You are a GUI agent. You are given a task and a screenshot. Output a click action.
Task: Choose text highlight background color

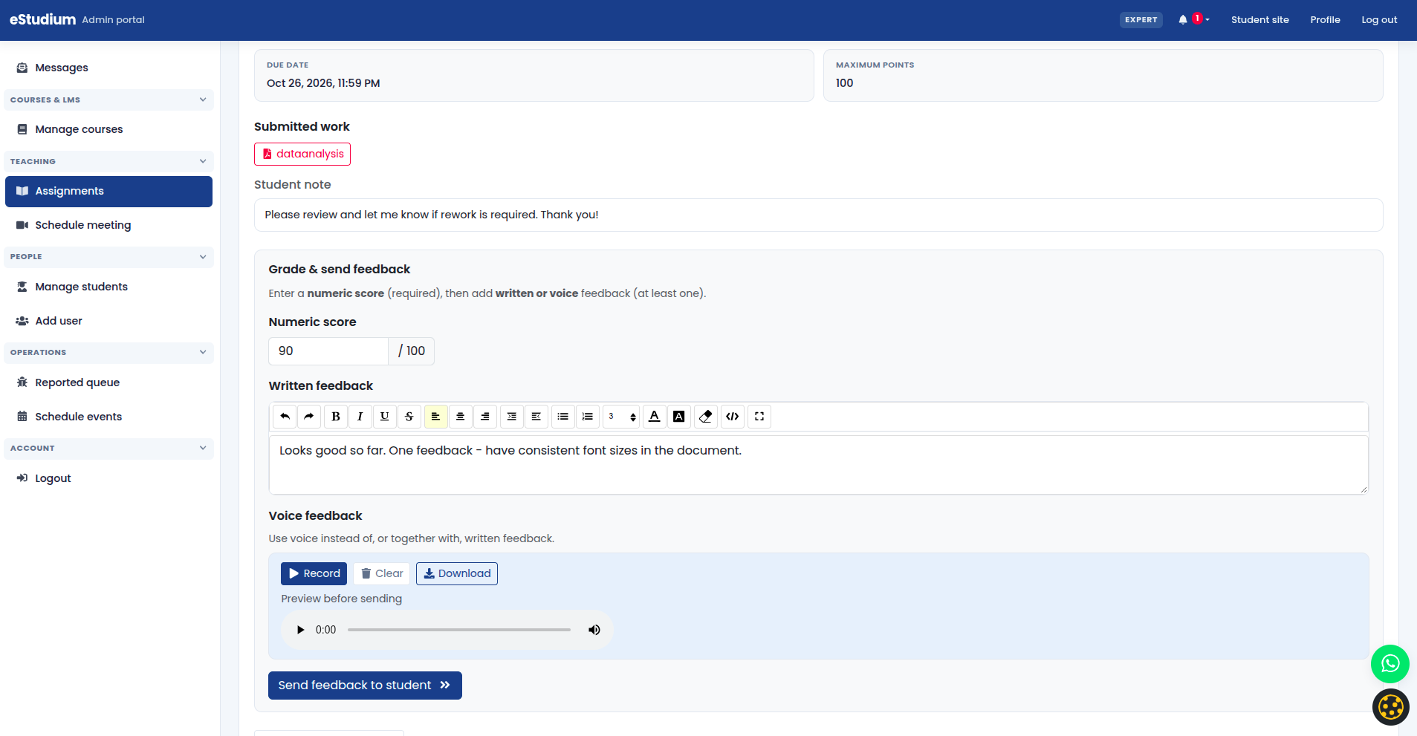pos(679,417)
